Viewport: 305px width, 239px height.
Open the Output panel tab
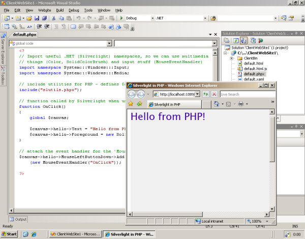[18, 219]
